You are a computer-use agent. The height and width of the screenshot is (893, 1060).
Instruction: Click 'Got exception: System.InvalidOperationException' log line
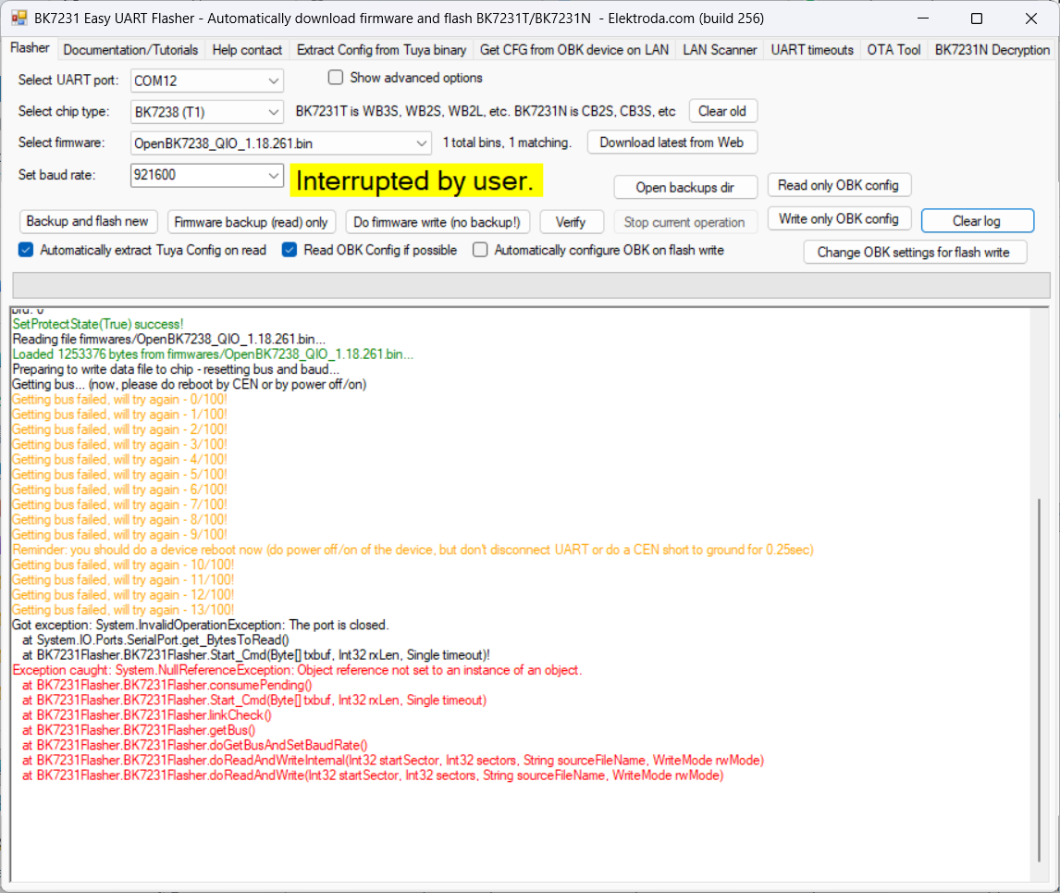point(201,625)
